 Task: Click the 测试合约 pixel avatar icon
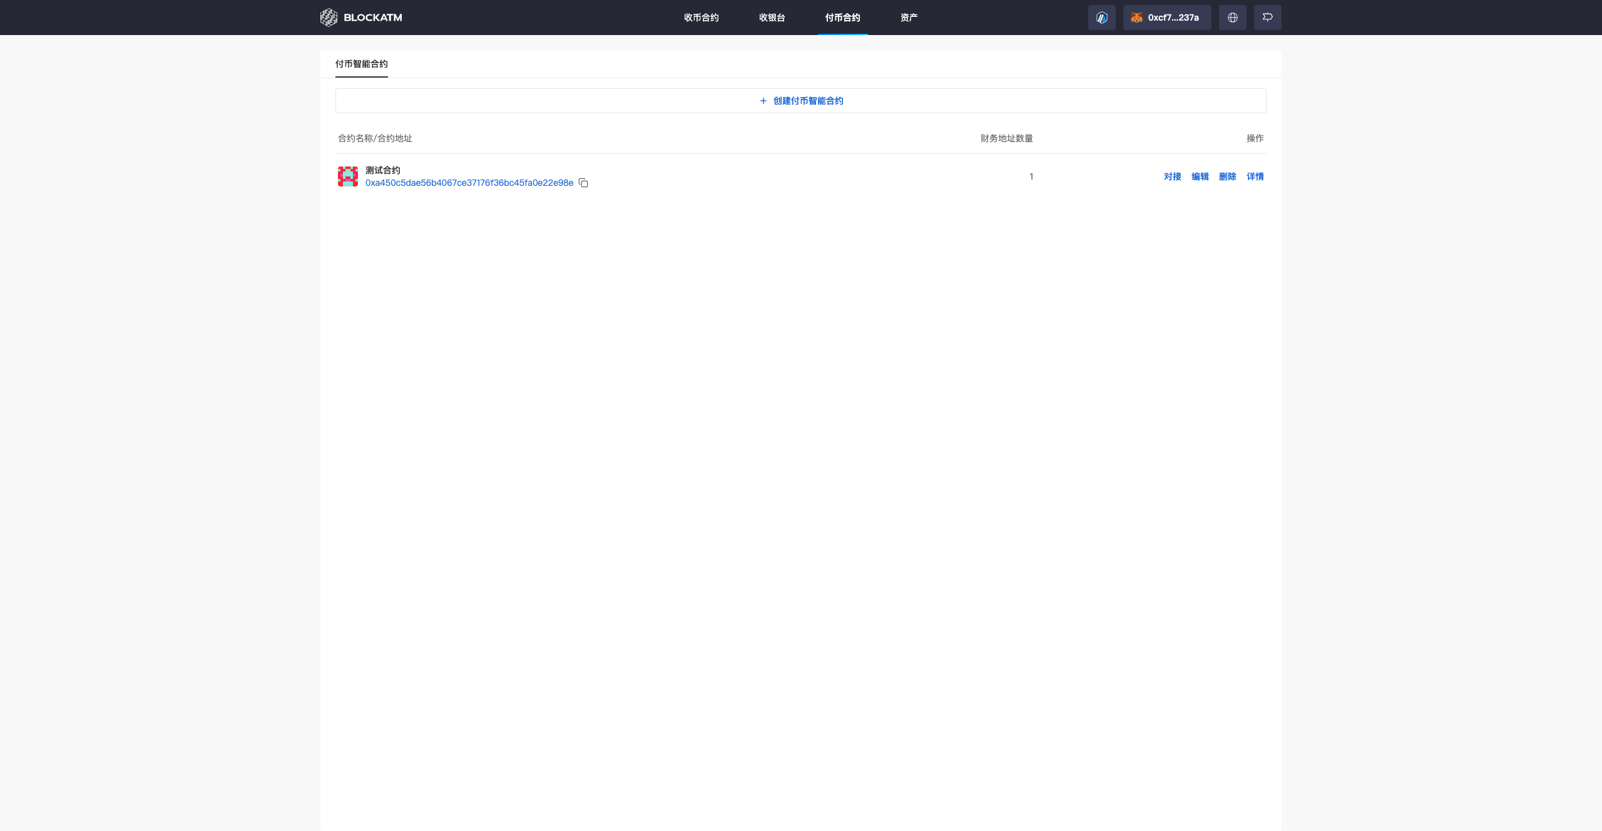click(x=348, y=176)
